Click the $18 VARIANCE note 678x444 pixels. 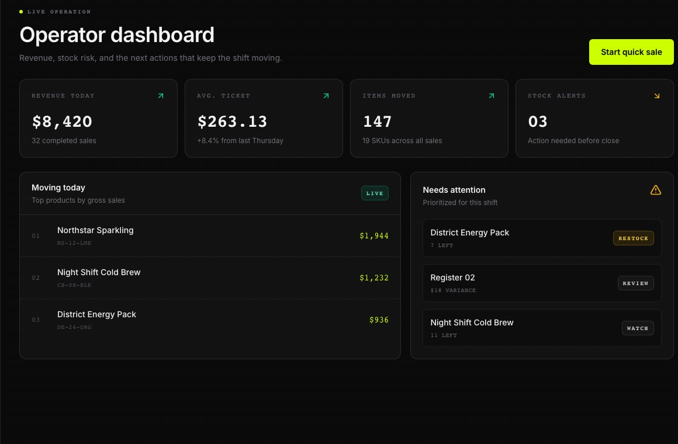(453, 290)
